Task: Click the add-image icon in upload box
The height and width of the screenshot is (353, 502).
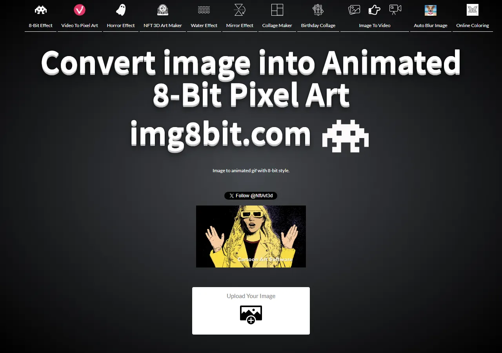Action: pos(251,315)
